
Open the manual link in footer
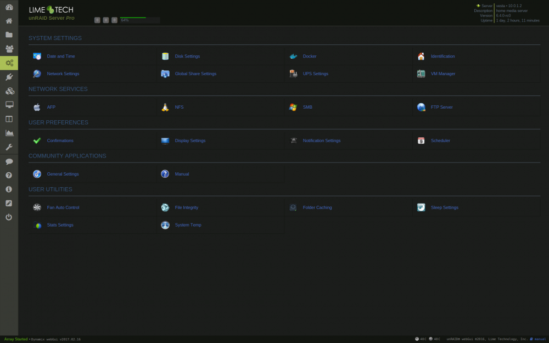click(x=540, y=339)
